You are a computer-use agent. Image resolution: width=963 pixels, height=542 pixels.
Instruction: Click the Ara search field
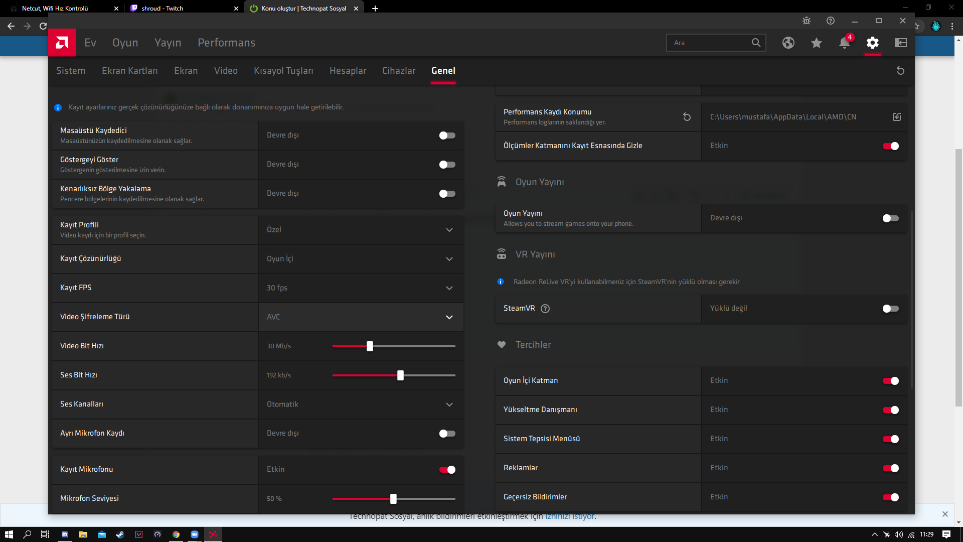pyautogui.click(x=707, y=43)
